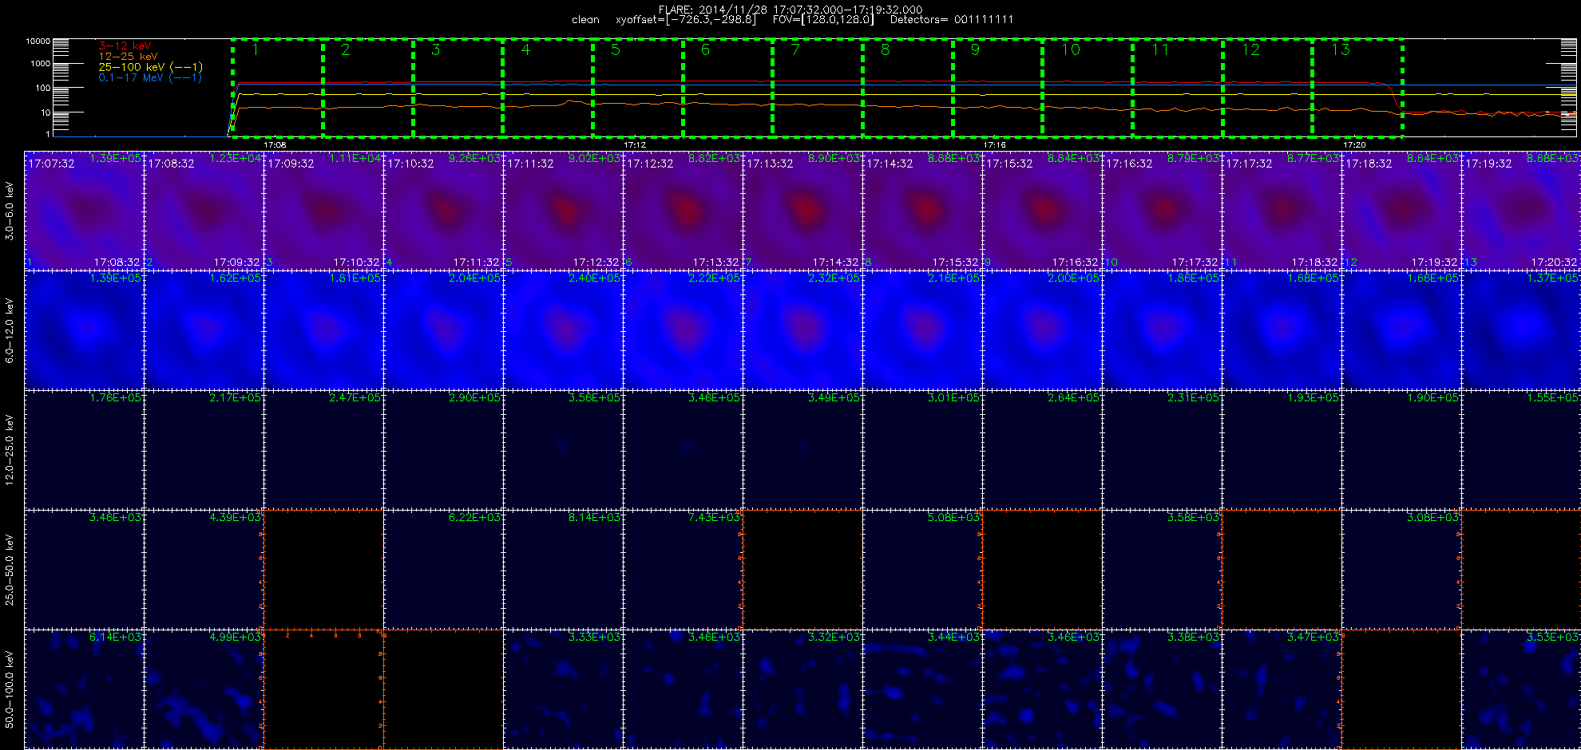1581x750 pixels.
Task: Open the 50.0-100.0 keV image labeled 3.33E+03
Action: [563, 689]
